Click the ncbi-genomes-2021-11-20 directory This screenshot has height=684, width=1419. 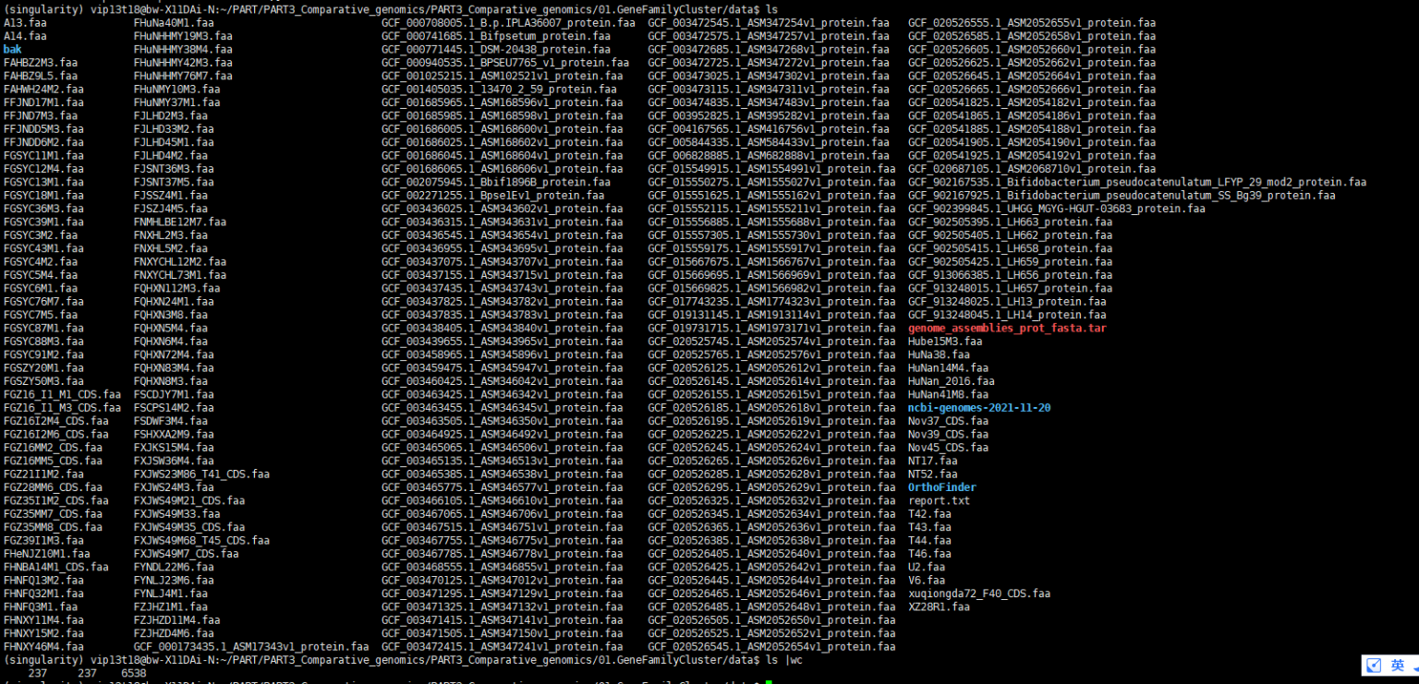click(978, 408)
